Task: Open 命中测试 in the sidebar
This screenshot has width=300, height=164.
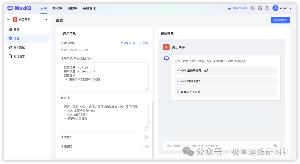Action: [27, 47]
